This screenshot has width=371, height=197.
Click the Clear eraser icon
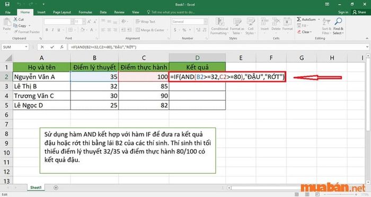click(x=299, y=32)
